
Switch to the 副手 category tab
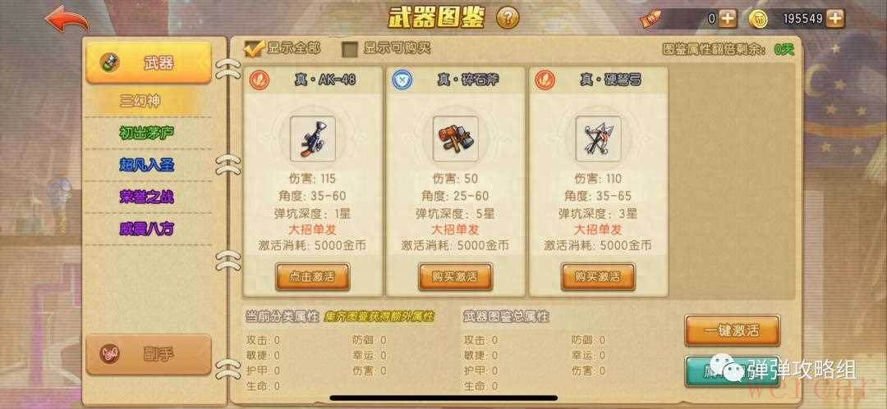click(x=148, y=354)
